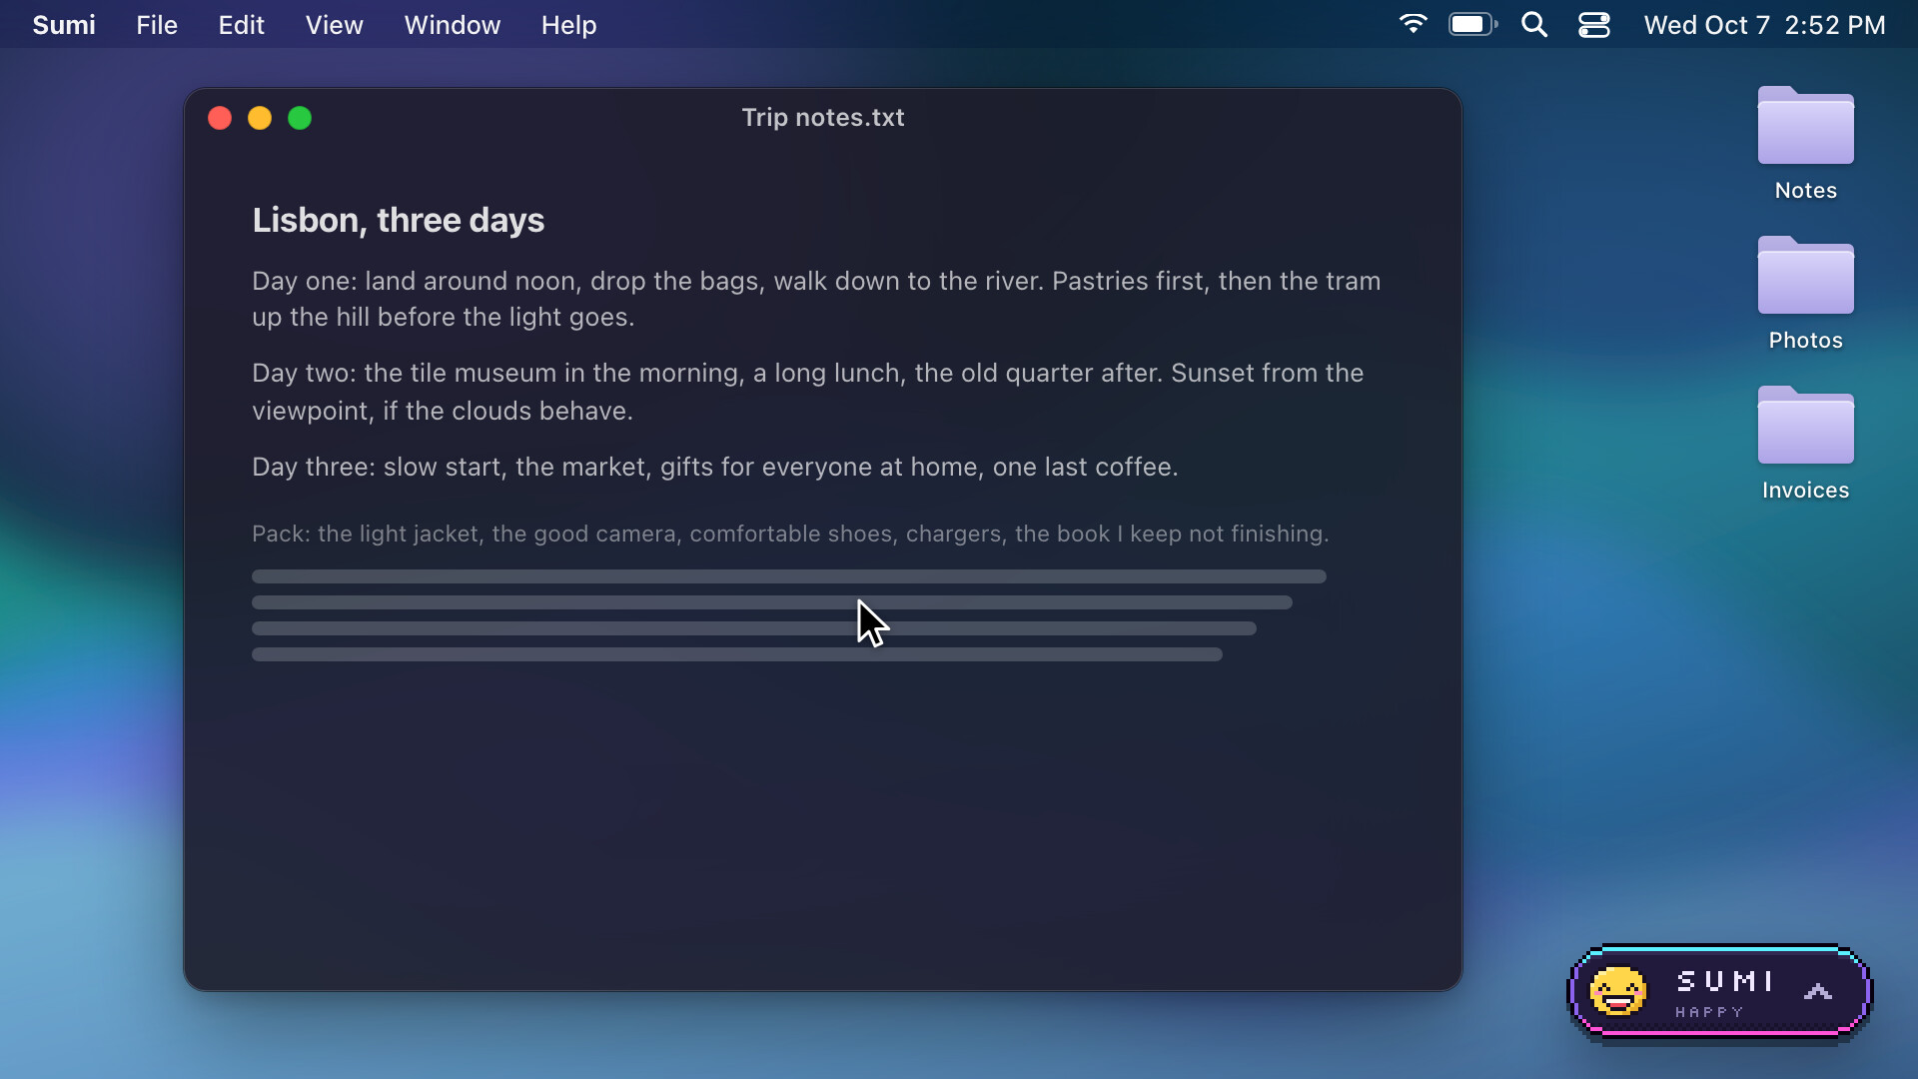Close the Trip notes.txt window

(x=220, y=118)
